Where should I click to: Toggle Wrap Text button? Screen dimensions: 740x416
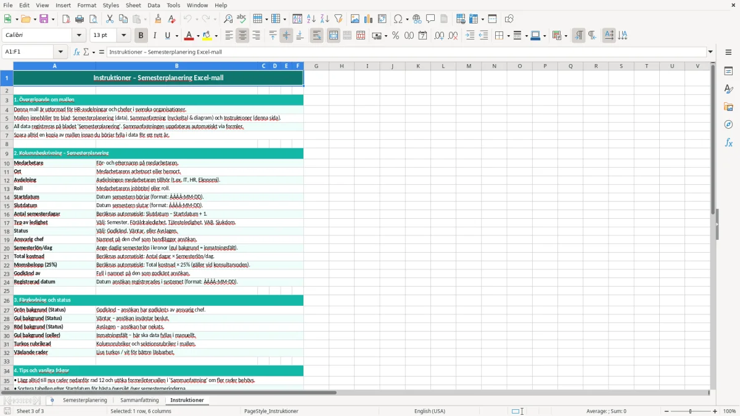(x=316, y=36)
